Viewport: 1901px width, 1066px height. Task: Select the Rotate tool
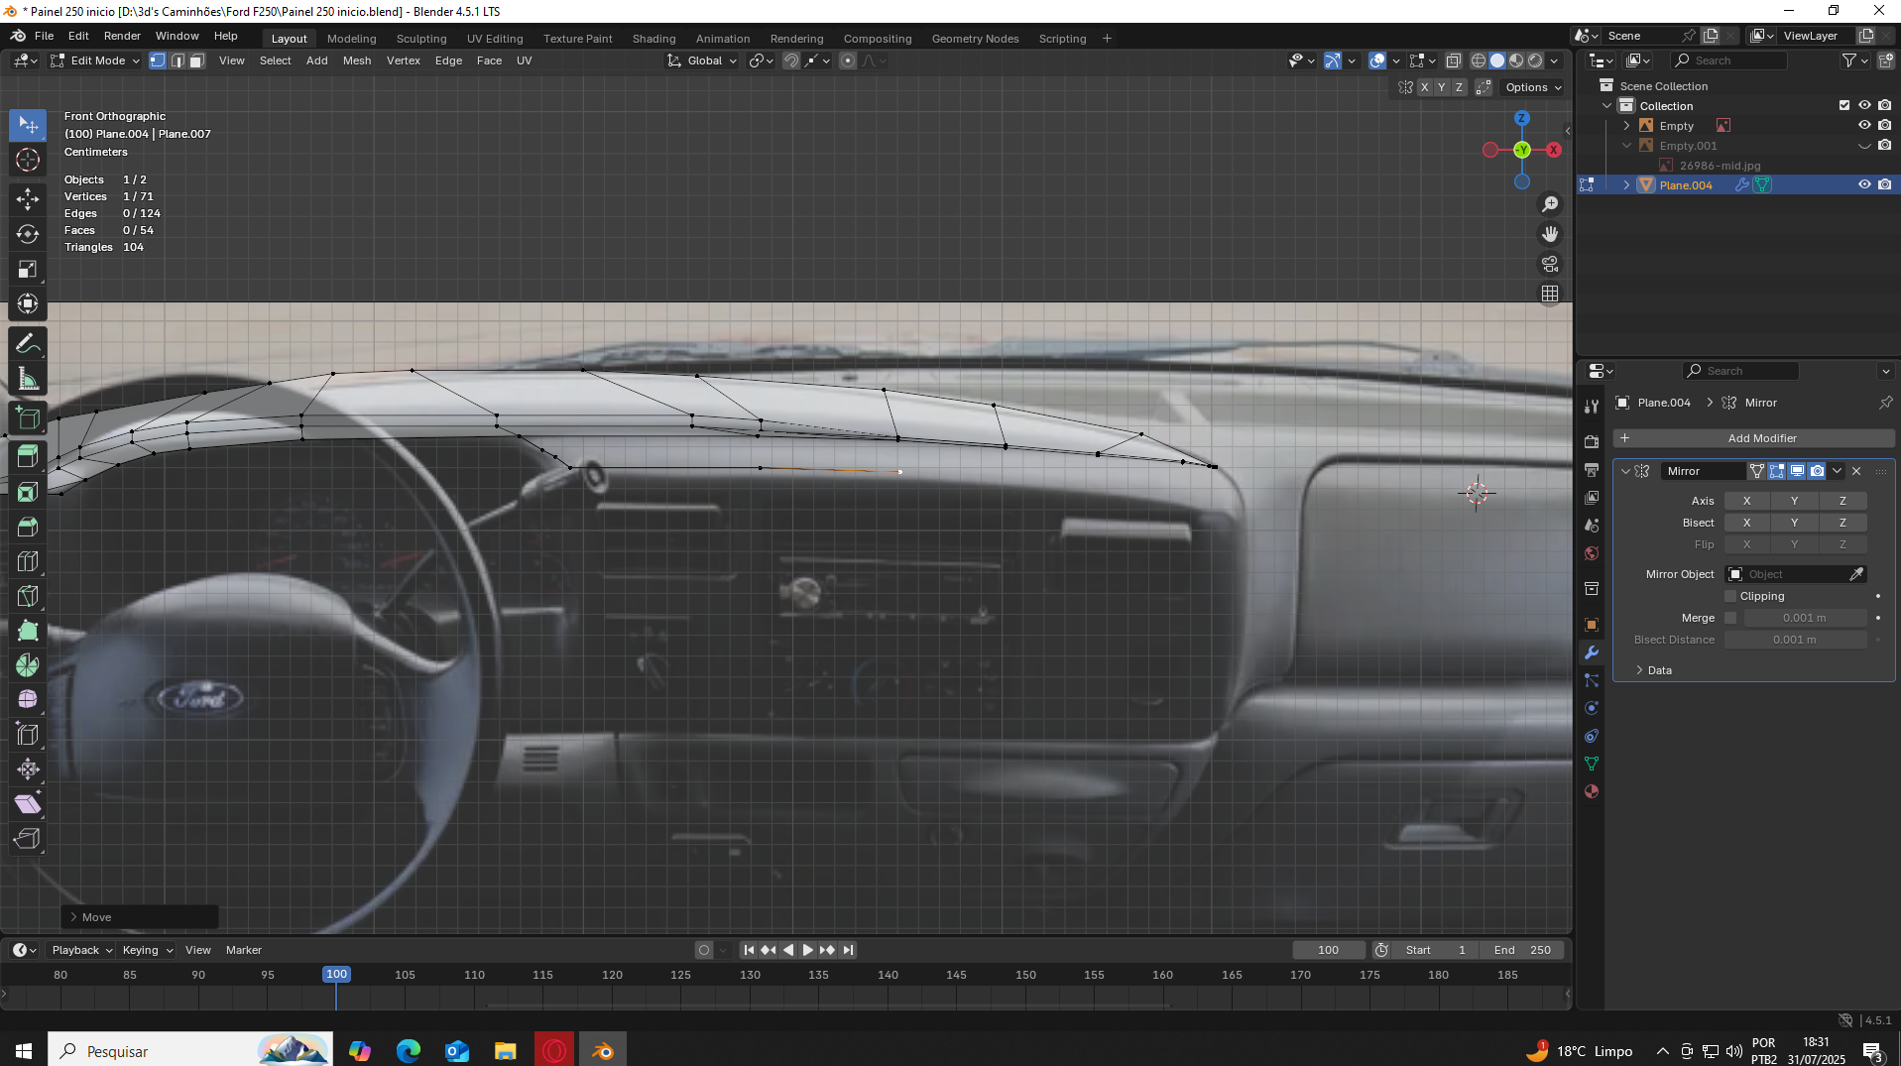point(28,234)
